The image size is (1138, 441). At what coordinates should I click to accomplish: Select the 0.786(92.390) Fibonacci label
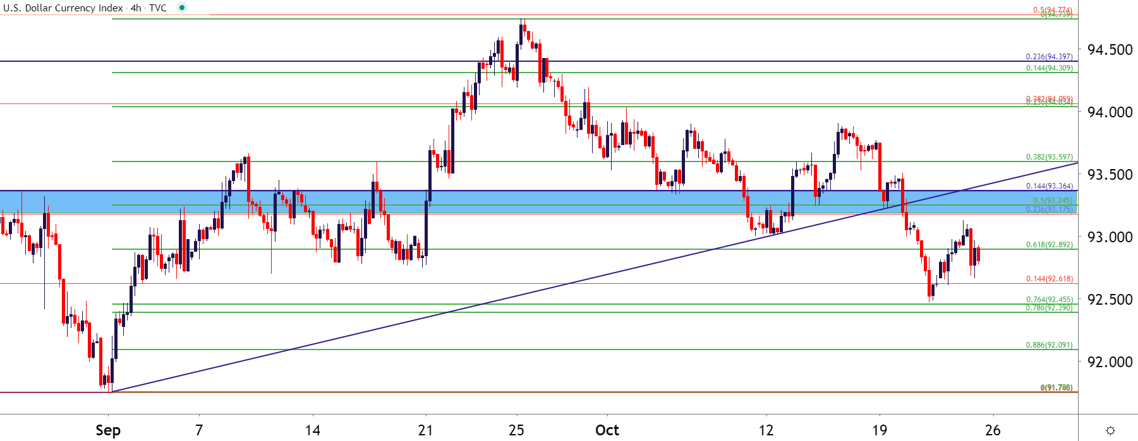tap(1050, 308)
